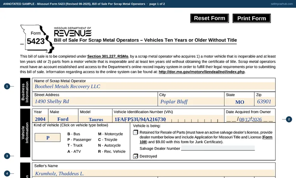Click the 'Vehicle is being:' label
The width and height of the screenshot is (296, 178).
pyautogui.click(x=147, y=126)
